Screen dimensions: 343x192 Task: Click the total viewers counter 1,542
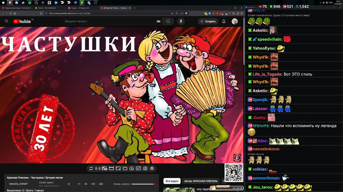coord(302,6)
